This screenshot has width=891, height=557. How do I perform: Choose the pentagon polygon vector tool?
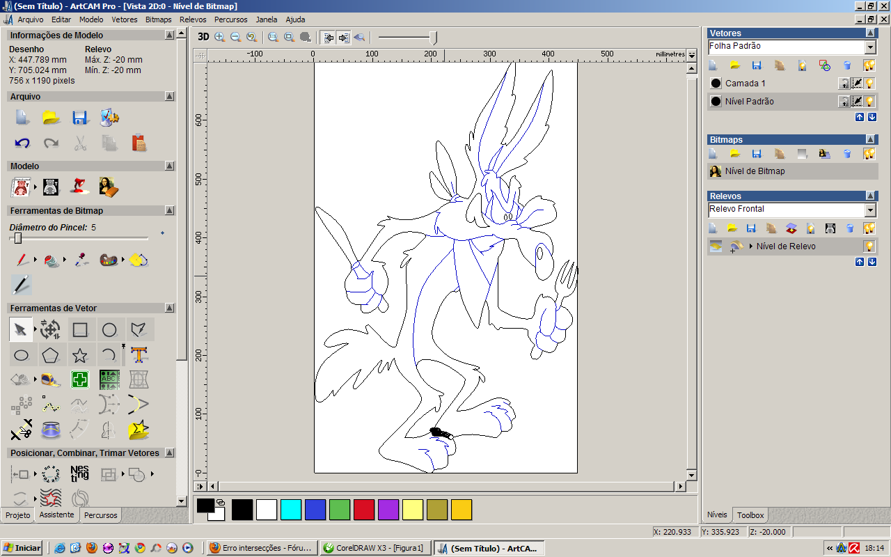[50, 356]
